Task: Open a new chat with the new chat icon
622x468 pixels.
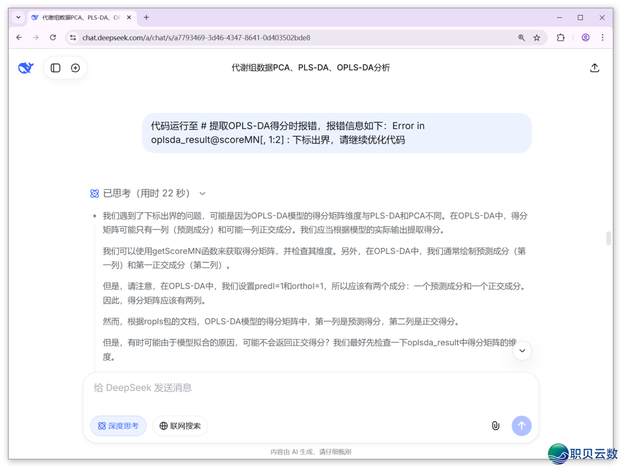Action: pos(75,67)
